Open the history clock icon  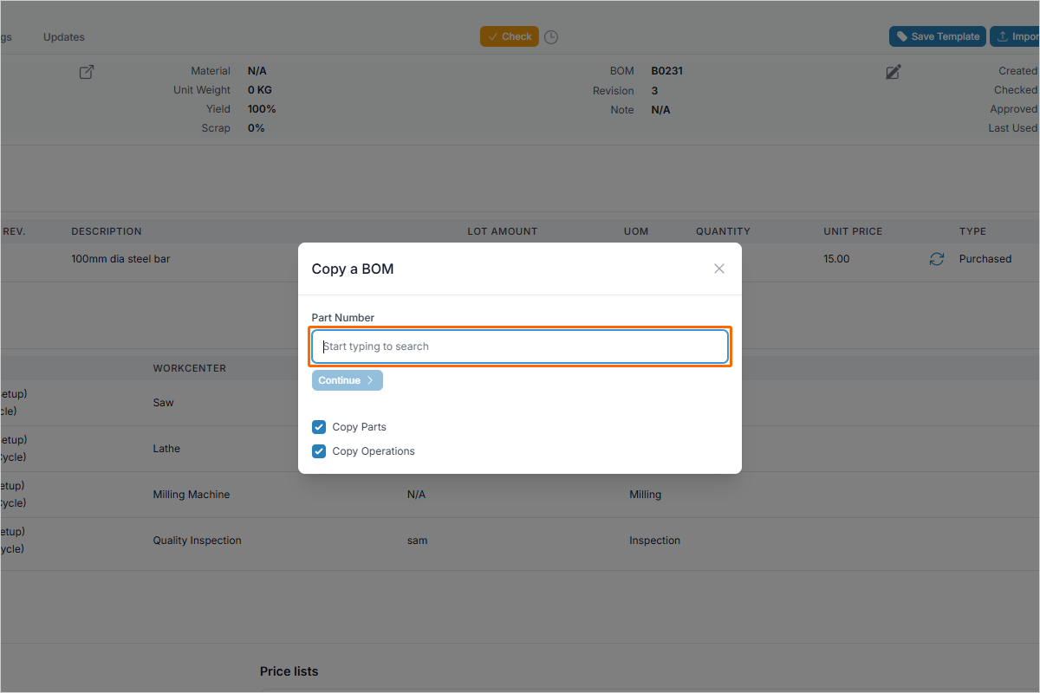(x=551, y=37)
